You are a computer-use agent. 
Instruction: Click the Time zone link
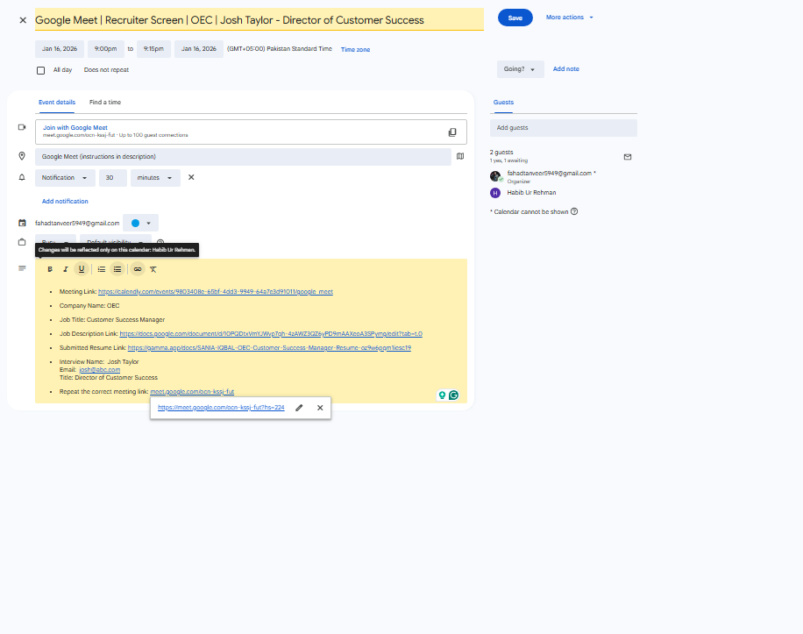(x=355, y=50)
